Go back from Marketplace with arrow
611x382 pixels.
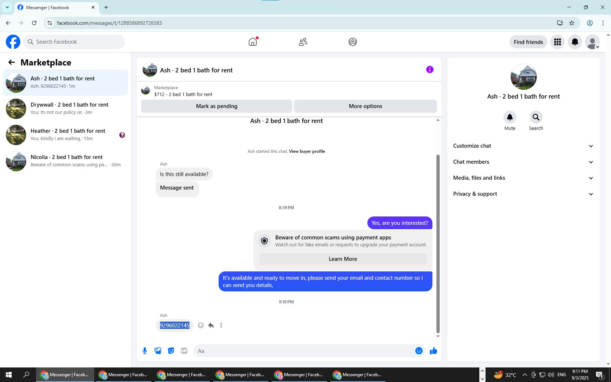pos(12,62)
